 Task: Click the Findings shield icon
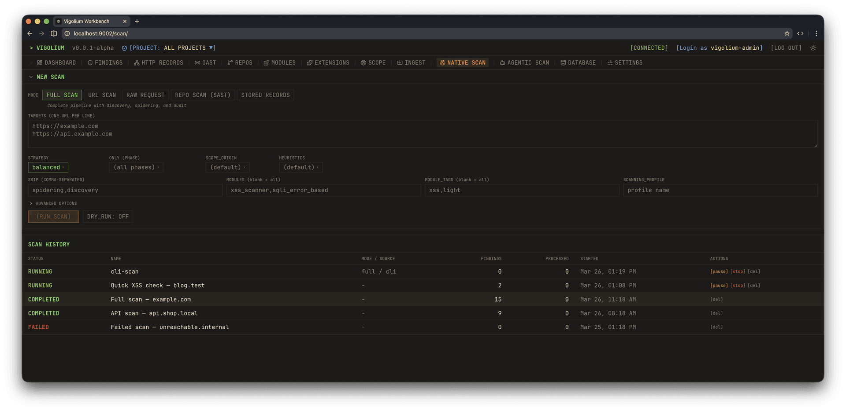click(x=90, y=63)
